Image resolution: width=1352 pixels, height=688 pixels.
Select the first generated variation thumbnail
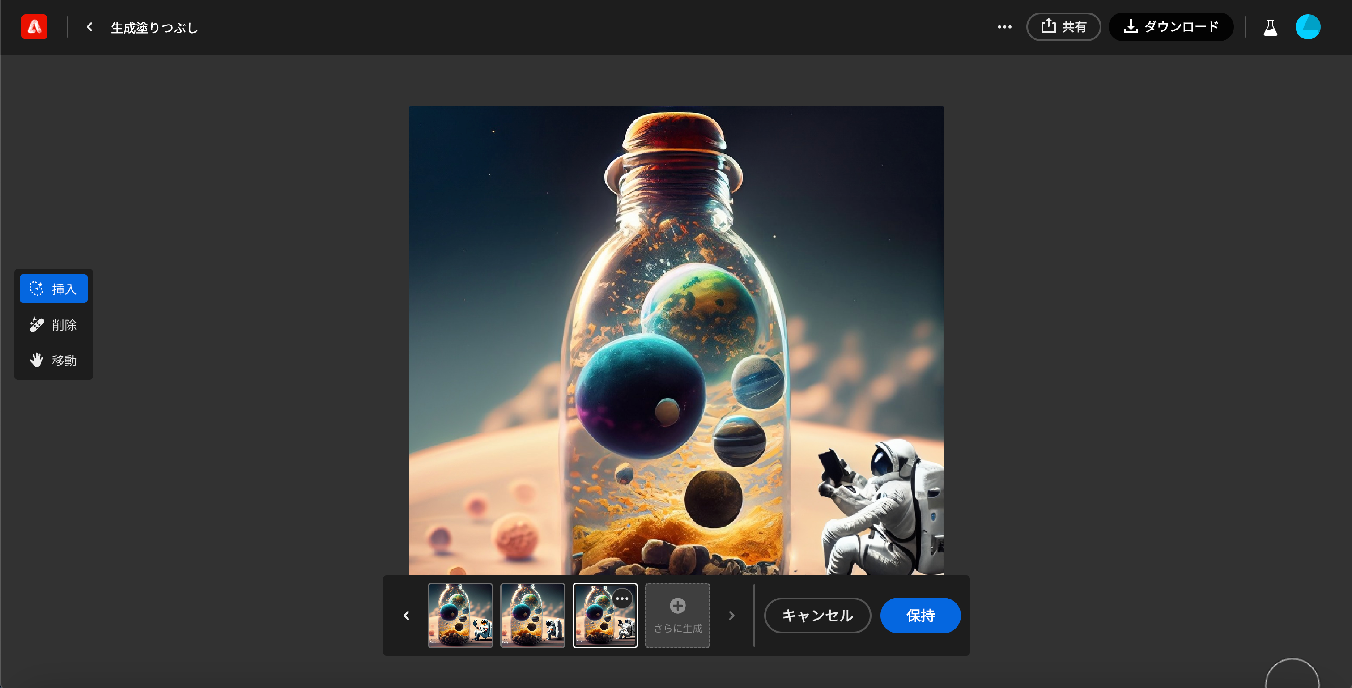[460, 616]
